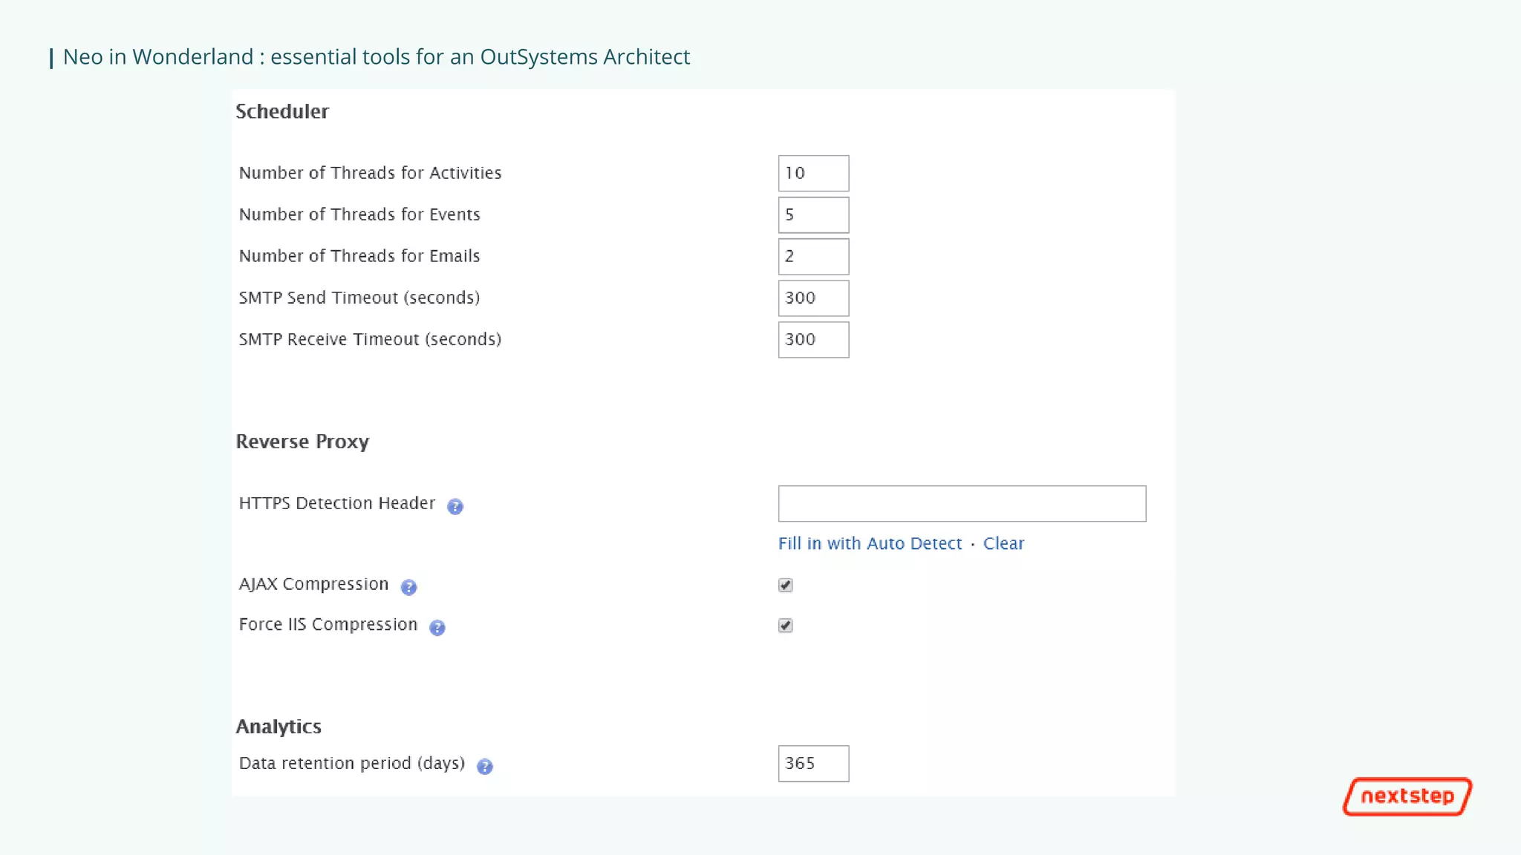Click the SMTP Receive Timeout input

click(x=813, y=339)
